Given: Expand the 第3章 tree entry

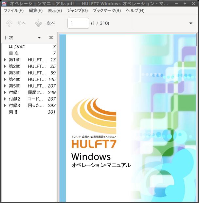Looking at the screenshot, I should coord(5,73).
